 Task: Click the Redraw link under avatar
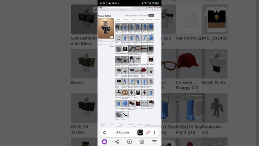(x=112, y=46)
